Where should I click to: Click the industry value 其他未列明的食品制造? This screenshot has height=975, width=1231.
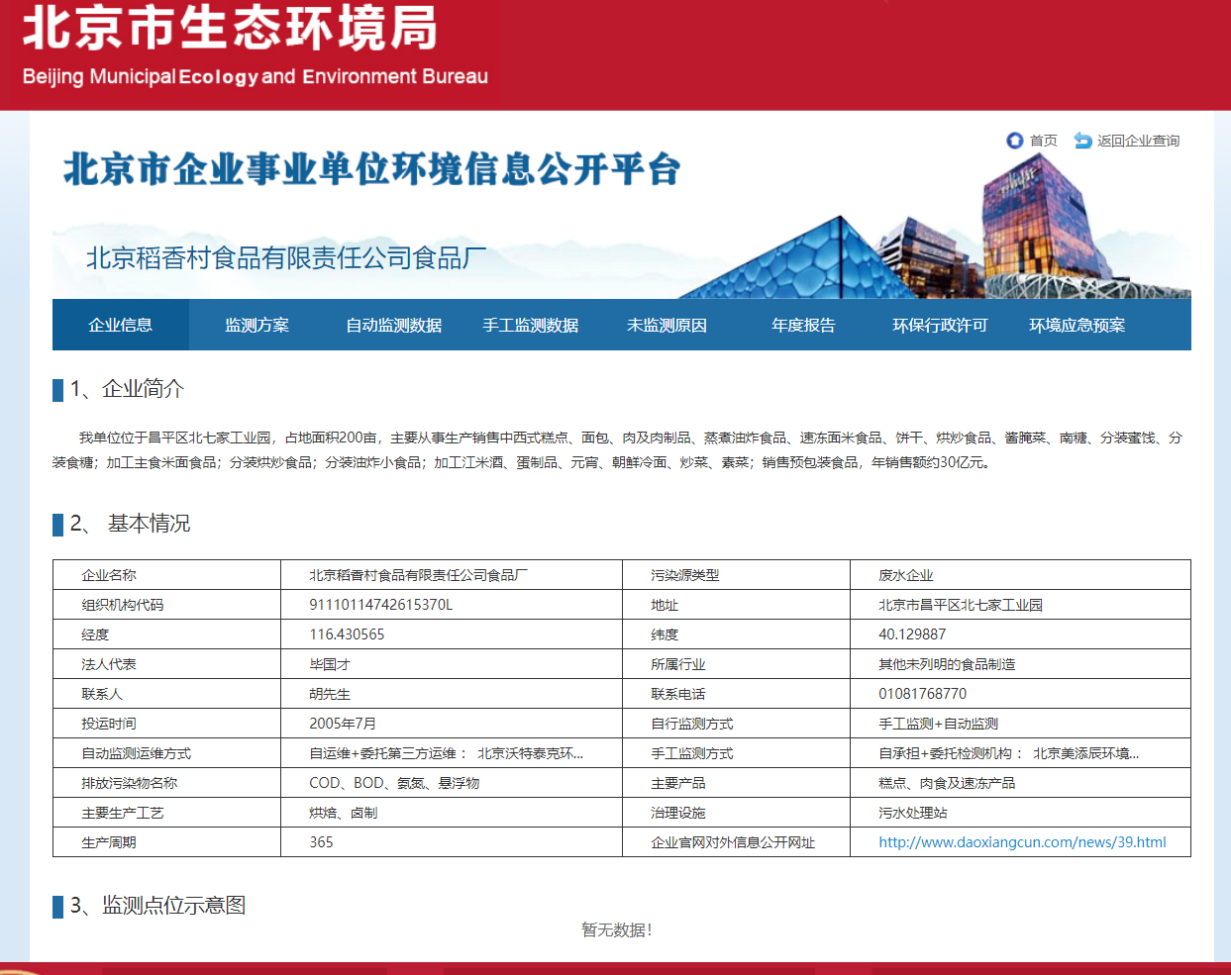947,664
